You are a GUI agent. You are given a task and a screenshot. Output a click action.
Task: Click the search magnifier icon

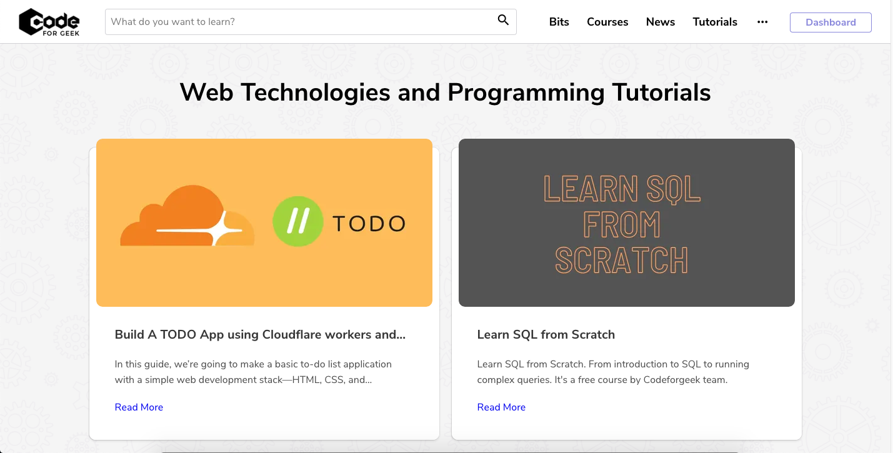(x=503, y=21)
